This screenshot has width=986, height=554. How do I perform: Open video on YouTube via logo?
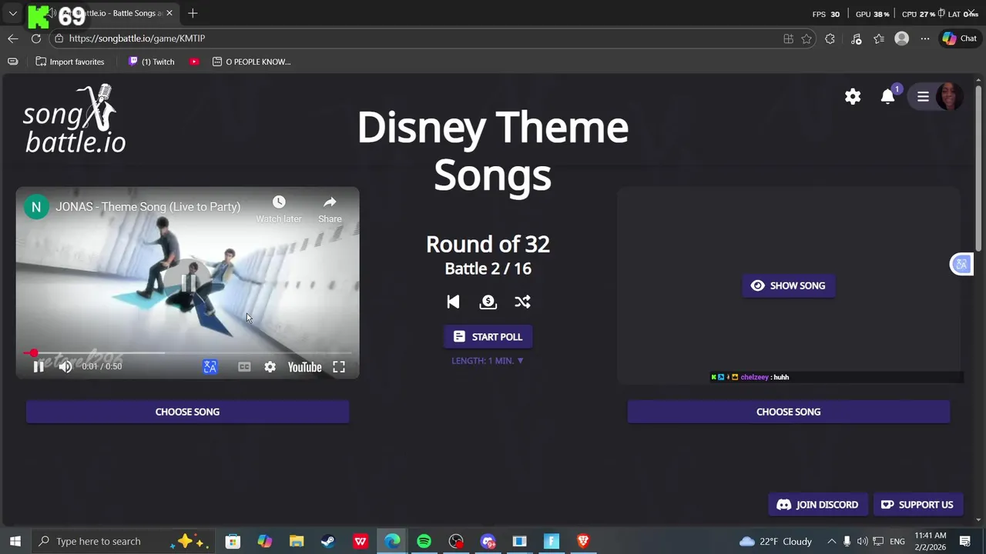304,367
